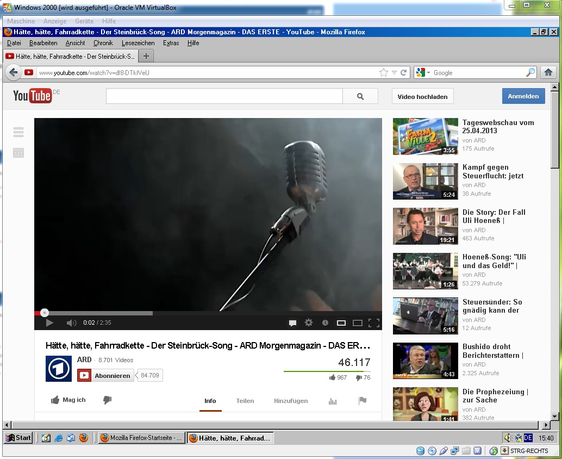
Task: Open the ARD channel name link
Action: [x=84, y=359]
